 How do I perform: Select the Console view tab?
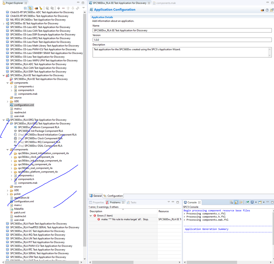[192, 202]
